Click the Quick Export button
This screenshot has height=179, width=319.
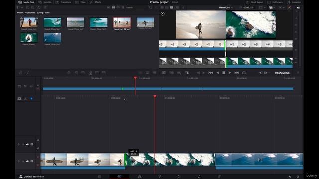pos(255,2)
